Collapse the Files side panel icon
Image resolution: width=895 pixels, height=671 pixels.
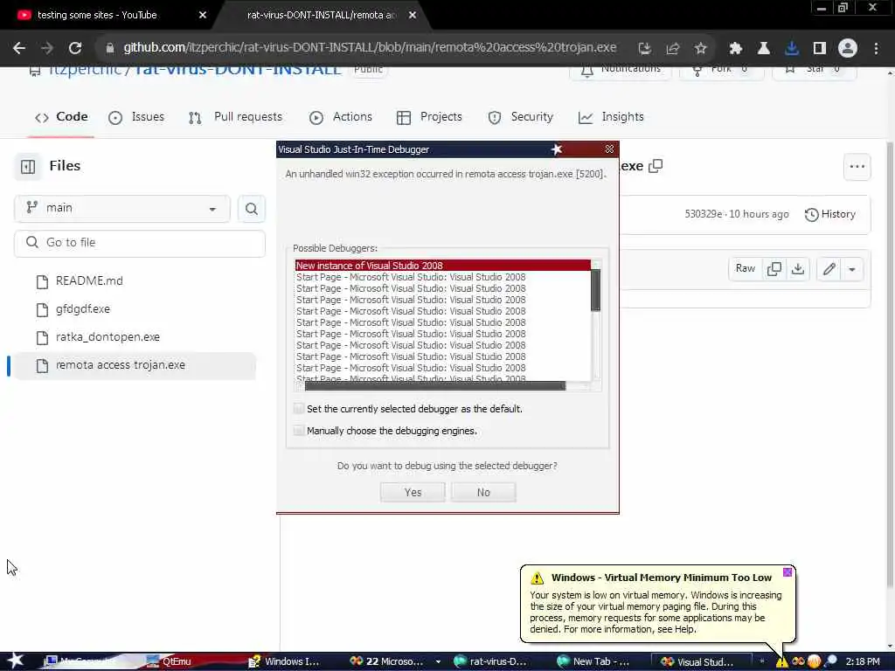(27, 166)
